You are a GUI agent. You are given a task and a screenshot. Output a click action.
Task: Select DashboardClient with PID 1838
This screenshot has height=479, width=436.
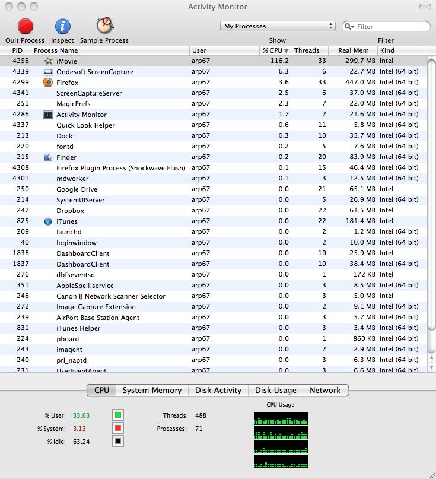pyautogui.click(x=214, y=253)
